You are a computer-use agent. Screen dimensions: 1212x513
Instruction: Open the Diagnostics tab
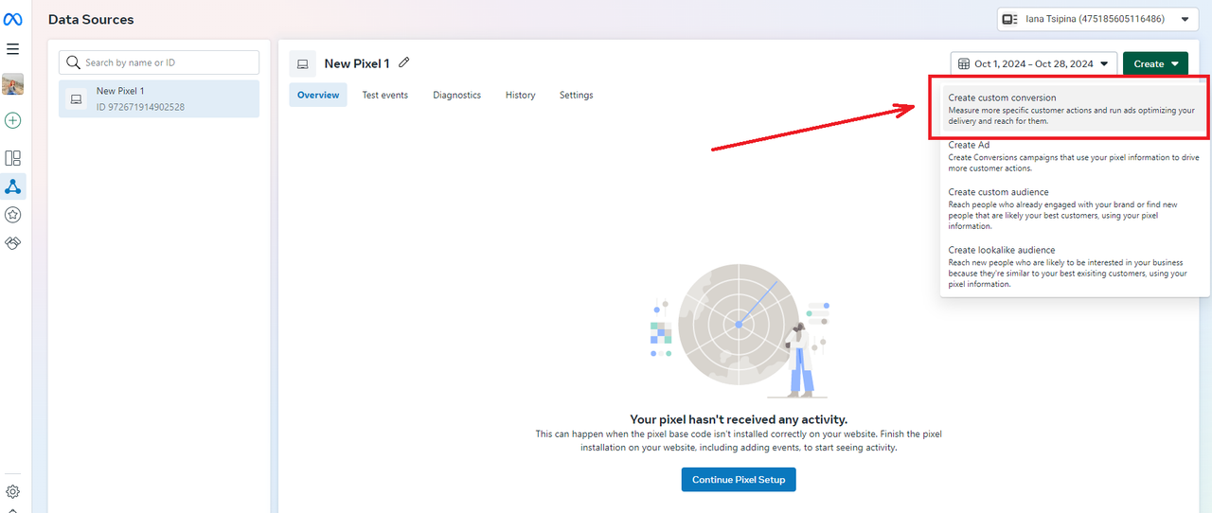(457, 95)
